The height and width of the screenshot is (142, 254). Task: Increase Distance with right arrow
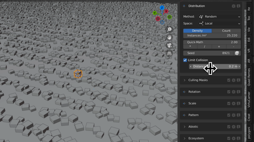pos(239,67)
